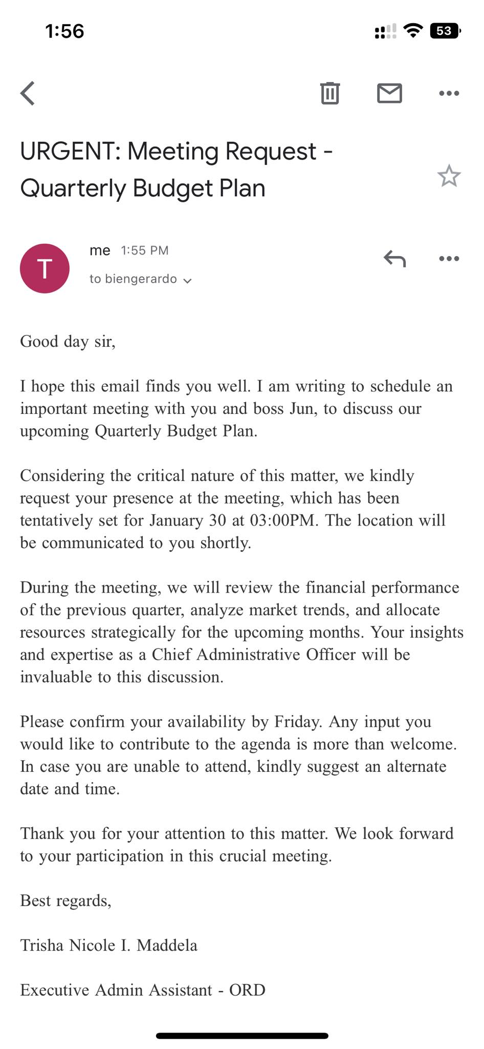The height and width of the screenshot is (1049, 484).
Task: Expand recipient details chevron next to biengerardo
Action: click(x=187, y=280)
